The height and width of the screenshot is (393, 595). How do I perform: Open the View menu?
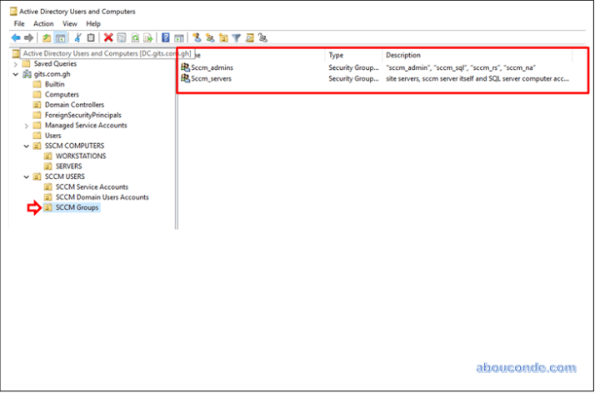(70, 24)
